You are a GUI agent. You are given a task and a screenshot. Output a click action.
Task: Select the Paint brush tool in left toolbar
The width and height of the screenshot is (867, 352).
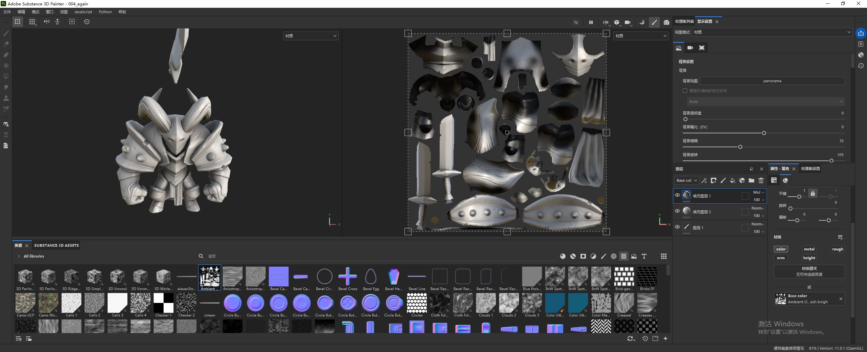coord(6,33)
